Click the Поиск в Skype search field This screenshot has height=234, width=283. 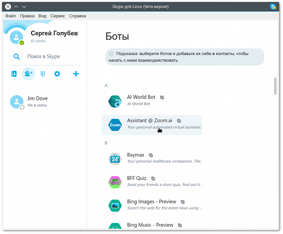(x=45, y=57)
